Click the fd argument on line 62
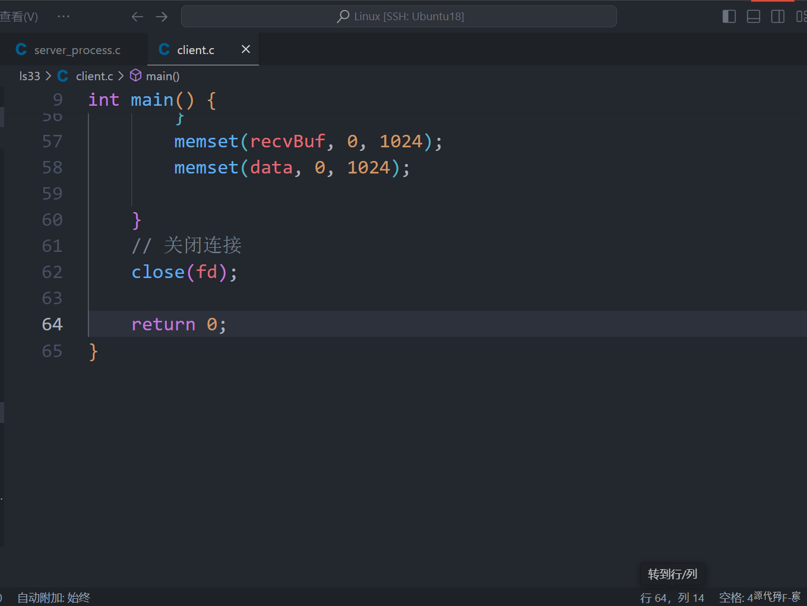Screen dimensions: 807x606 pos(207,272)
